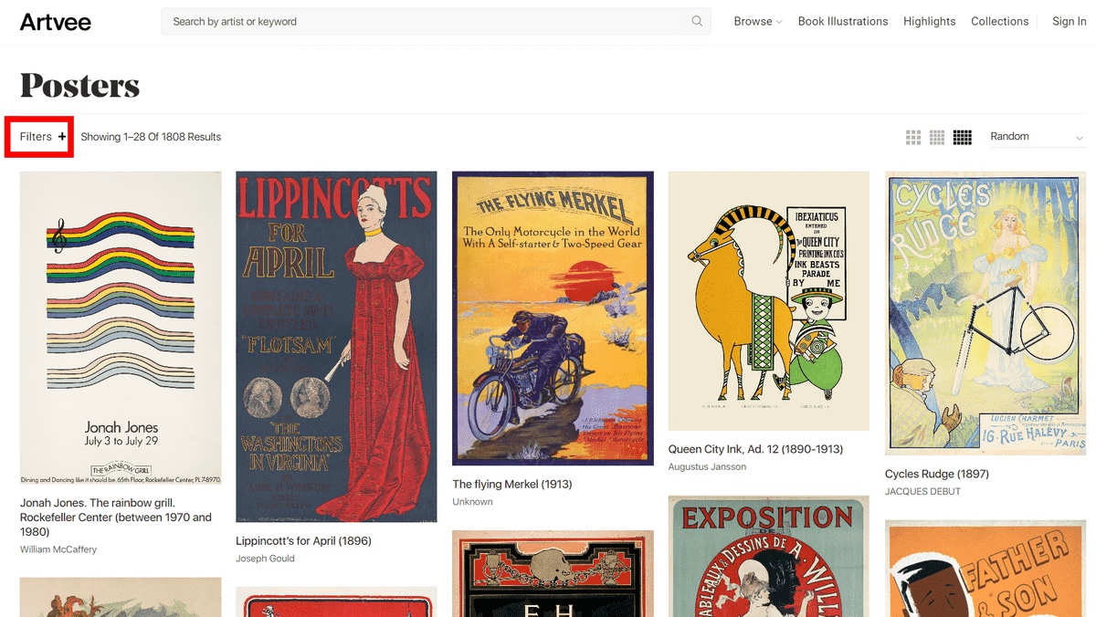Click title 'Lippincott's for April (1896)'
Image resolution: width=1096 pixels, height=617 pixels.
click(303, 541)
